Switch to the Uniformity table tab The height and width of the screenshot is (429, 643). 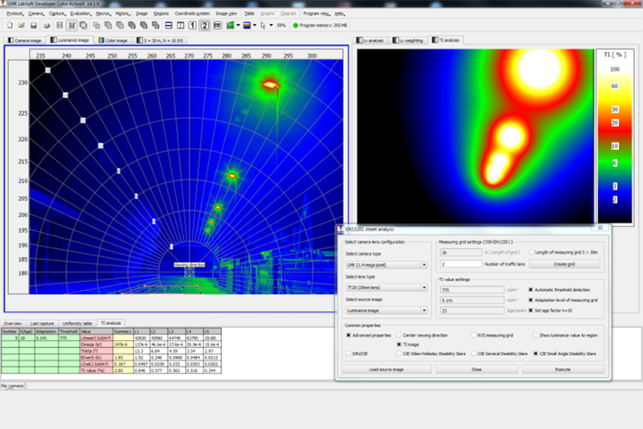(x=77, y=323)
